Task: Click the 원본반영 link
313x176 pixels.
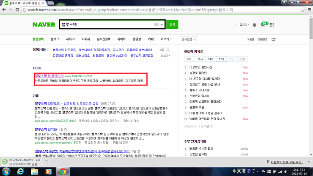Action: coord(263,39)
